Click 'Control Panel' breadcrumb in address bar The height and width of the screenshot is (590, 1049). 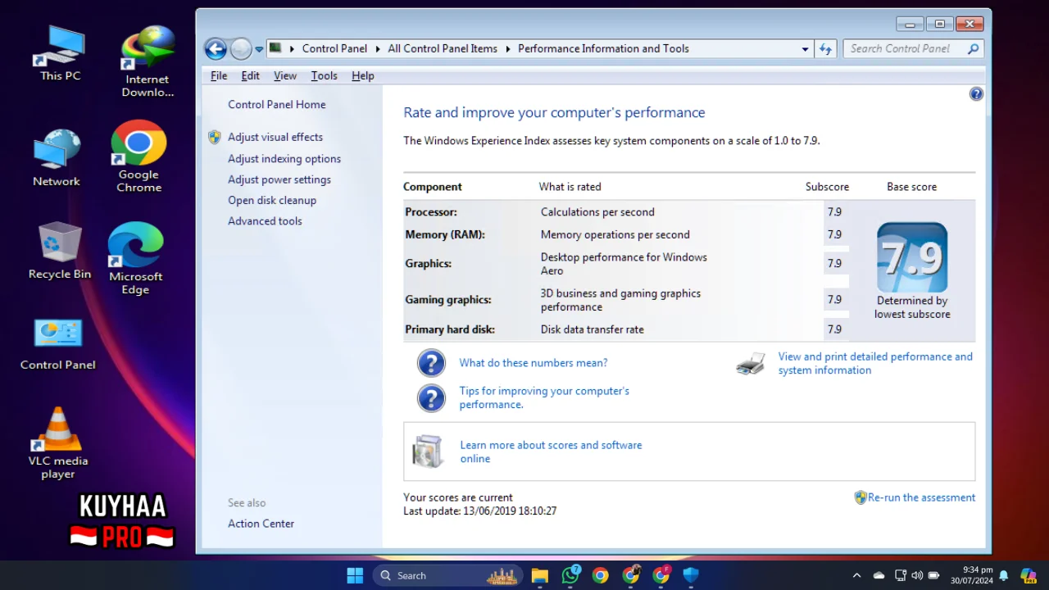pos(334,48)
